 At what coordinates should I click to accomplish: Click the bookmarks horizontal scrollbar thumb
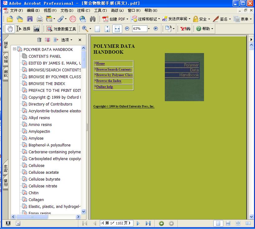(x=32, y=217)
